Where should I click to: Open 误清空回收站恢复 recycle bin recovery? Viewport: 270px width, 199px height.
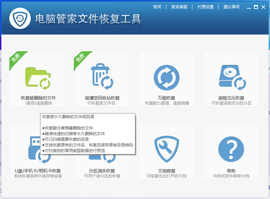(102, 79)
